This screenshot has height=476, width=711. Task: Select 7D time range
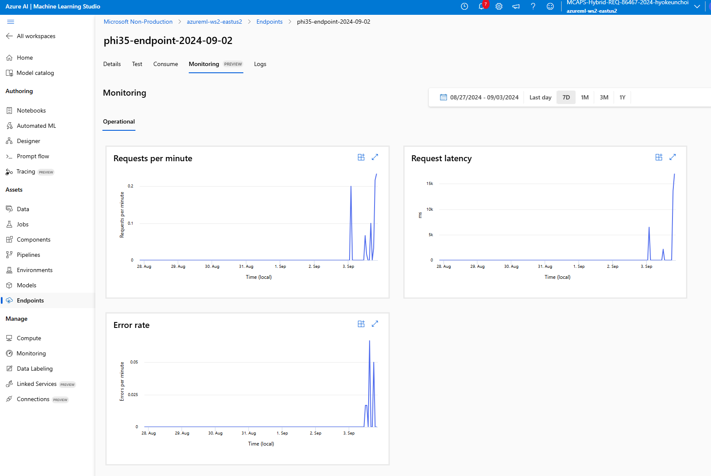pos(566,97)
